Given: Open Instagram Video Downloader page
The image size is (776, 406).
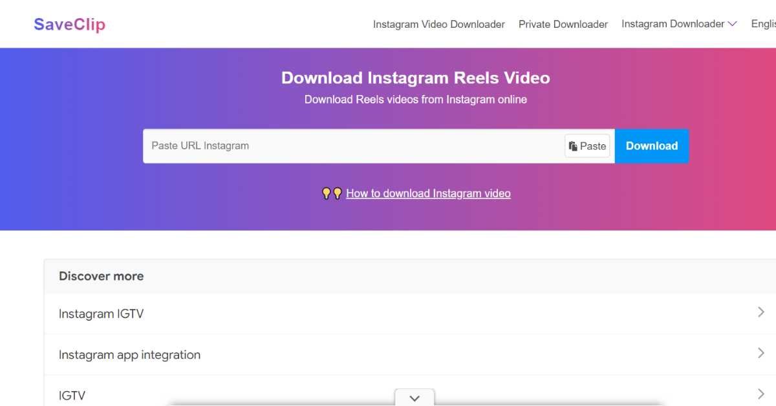Looking at the screenshot, I should 438,24.
